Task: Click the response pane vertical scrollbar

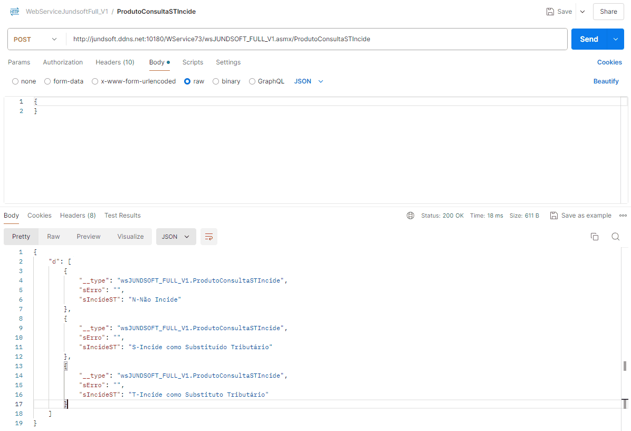Action: coord(625,366)
